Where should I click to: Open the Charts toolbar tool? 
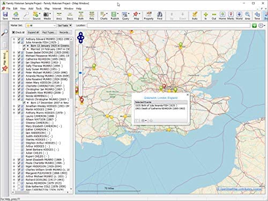click(103, 16)
